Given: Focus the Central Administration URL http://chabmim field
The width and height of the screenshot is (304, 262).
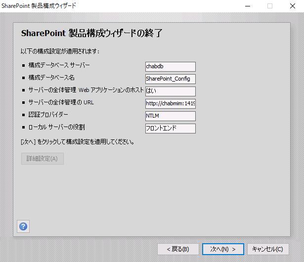Looking at the screenshot, I should coord(171,104).
